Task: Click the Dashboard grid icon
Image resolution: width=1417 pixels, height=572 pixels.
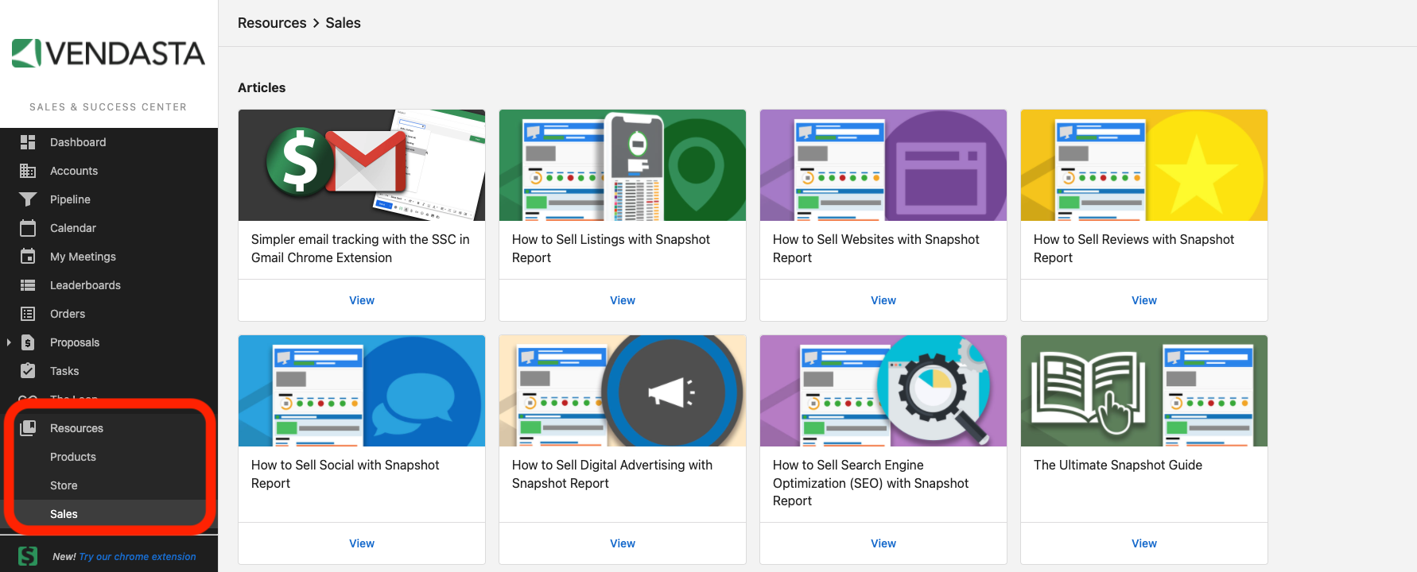Action: [28, 142]
